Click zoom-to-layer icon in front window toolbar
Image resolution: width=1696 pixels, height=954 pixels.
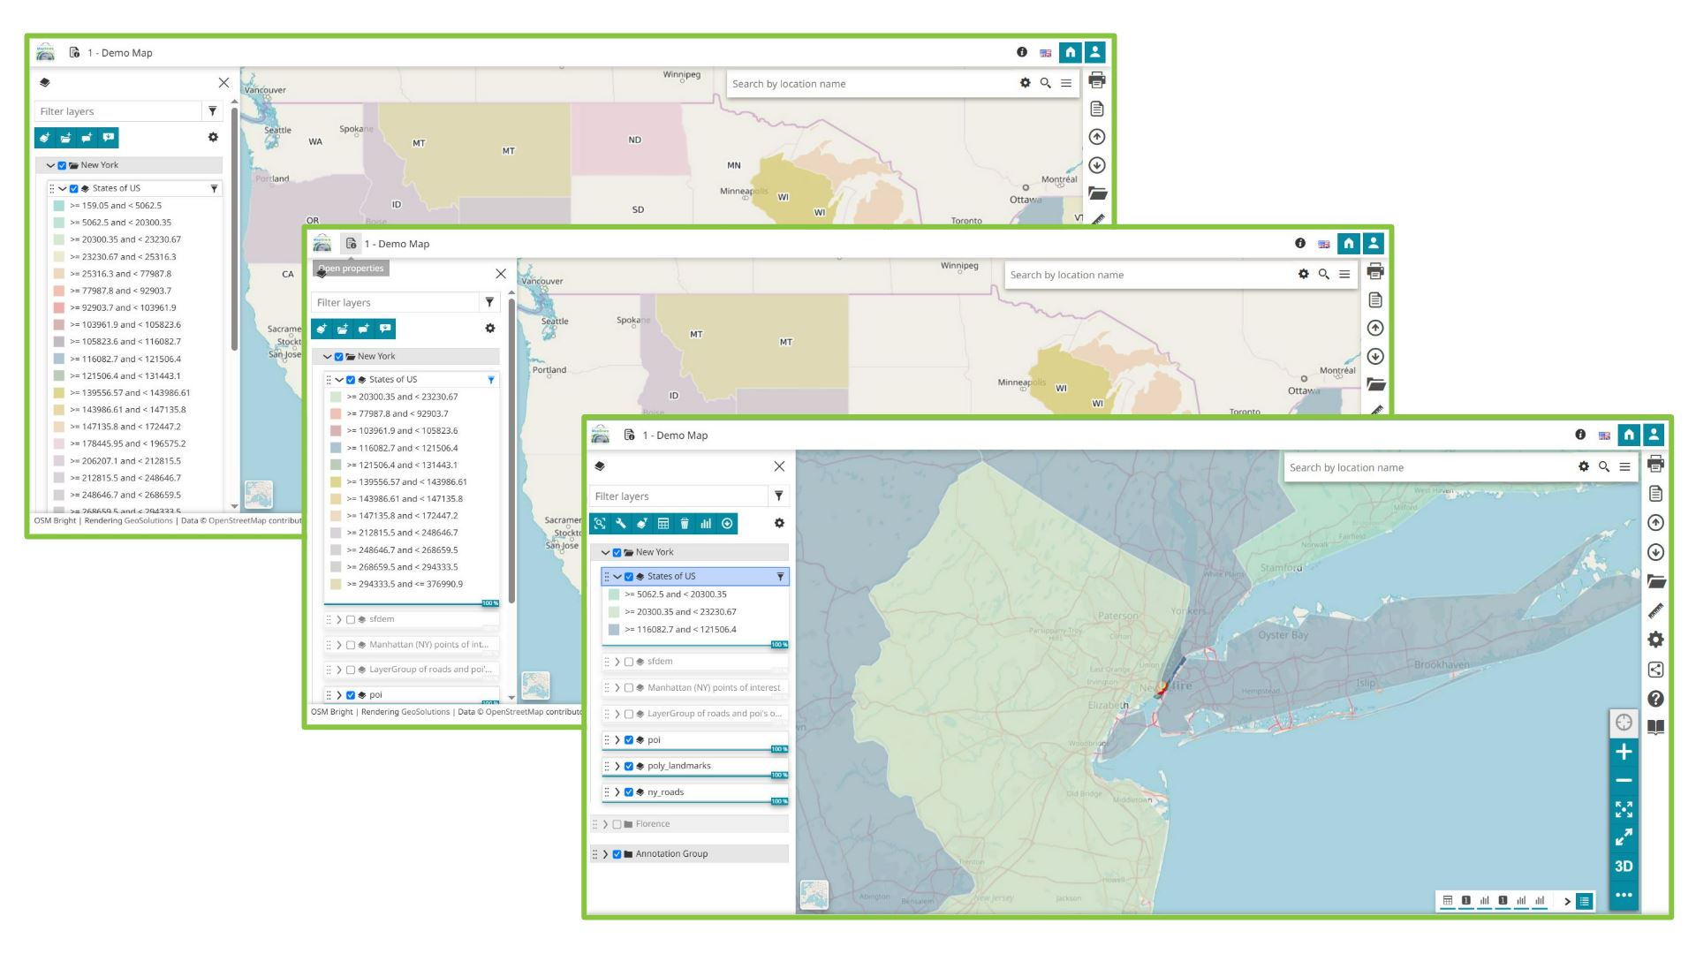(600, 524)
